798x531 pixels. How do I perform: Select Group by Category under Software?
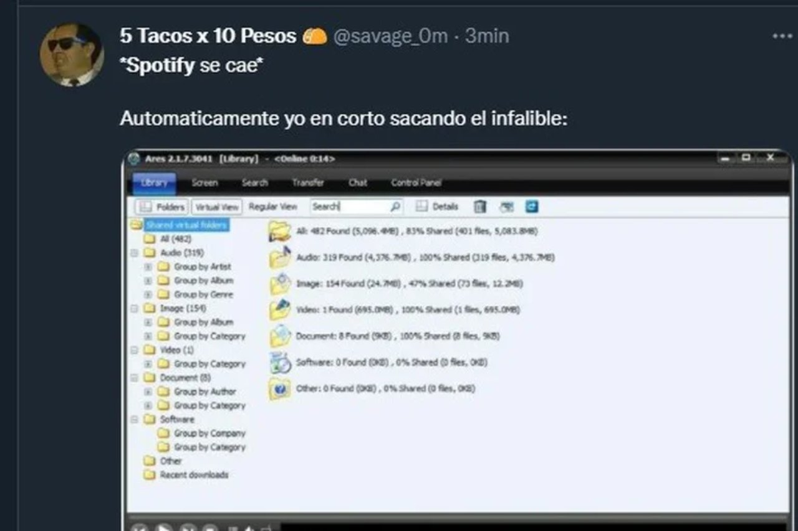pos(209,447)
